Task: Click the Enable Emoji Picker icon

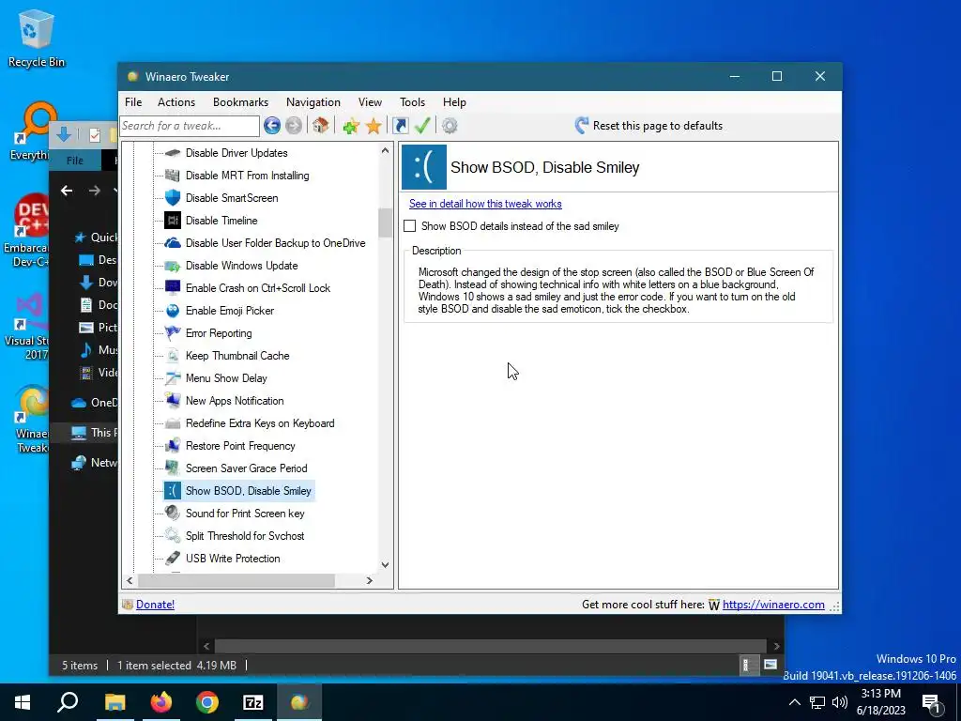Action: [173, 311]
